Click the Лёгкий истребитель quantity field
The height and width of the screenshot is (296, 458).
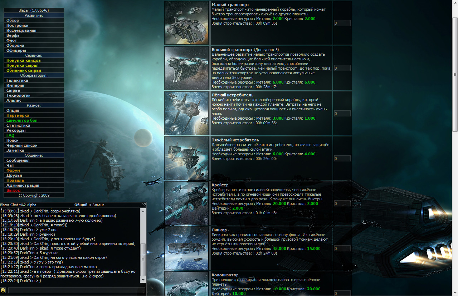342,114
